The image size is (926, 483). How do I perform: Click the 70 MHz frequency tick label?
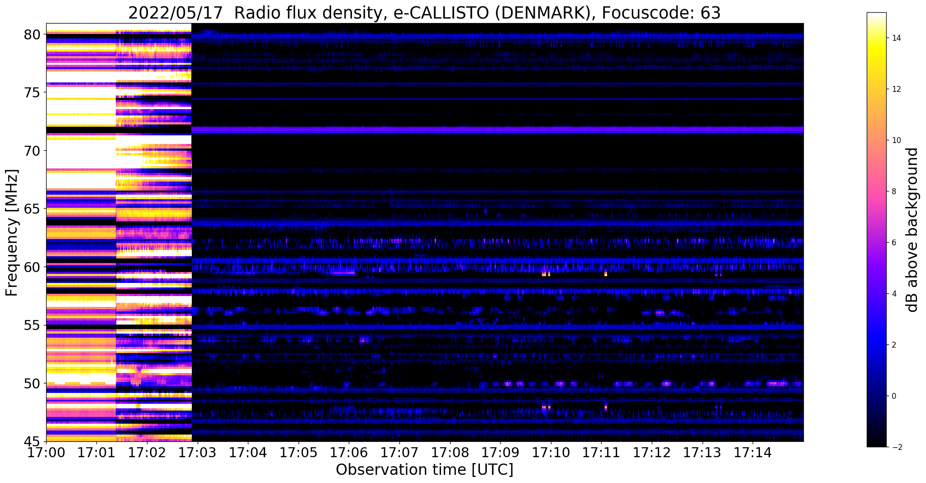tap(33, 151)
